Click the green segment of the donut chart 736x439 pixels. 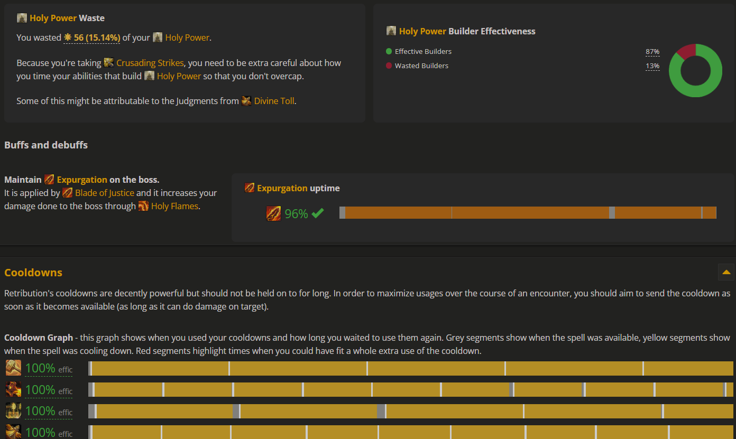[x=696, y=91]
